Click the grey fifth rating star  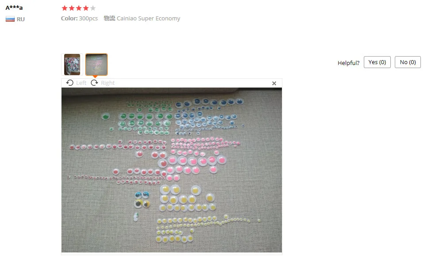[x=93, y=8]
